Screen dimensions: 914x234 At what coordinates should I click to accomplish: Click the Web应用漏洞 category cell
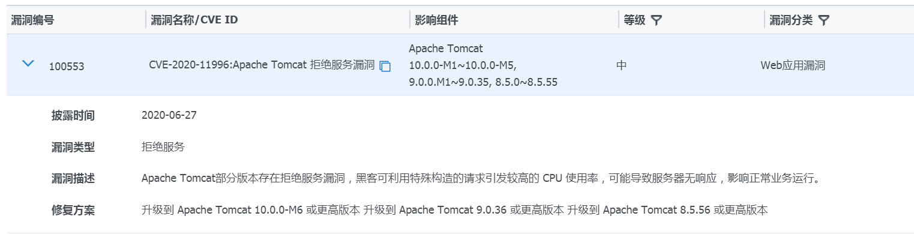793,65
